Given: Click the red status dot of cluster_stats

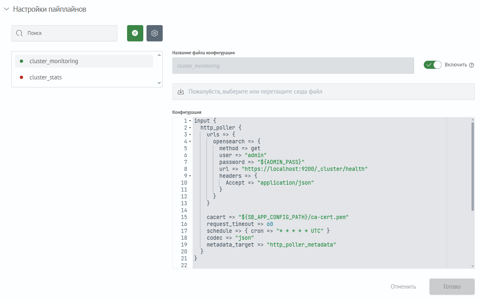Looking at the screenshot, I should tap(21, 77).
